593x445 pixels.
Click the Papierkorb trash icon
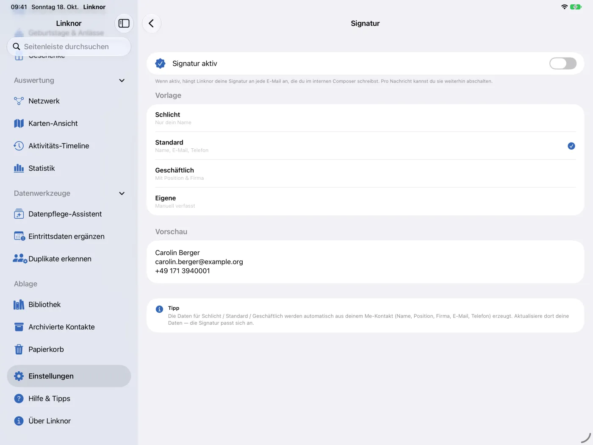click(19, 350)
